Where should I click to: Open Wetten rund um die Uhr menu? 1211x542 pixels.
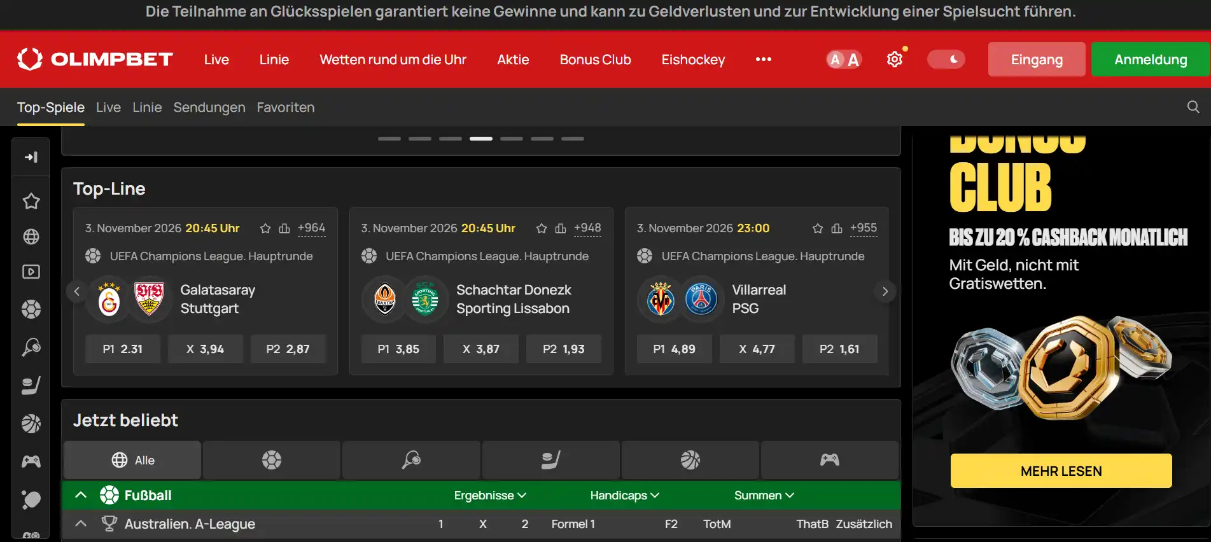[393, 59]
